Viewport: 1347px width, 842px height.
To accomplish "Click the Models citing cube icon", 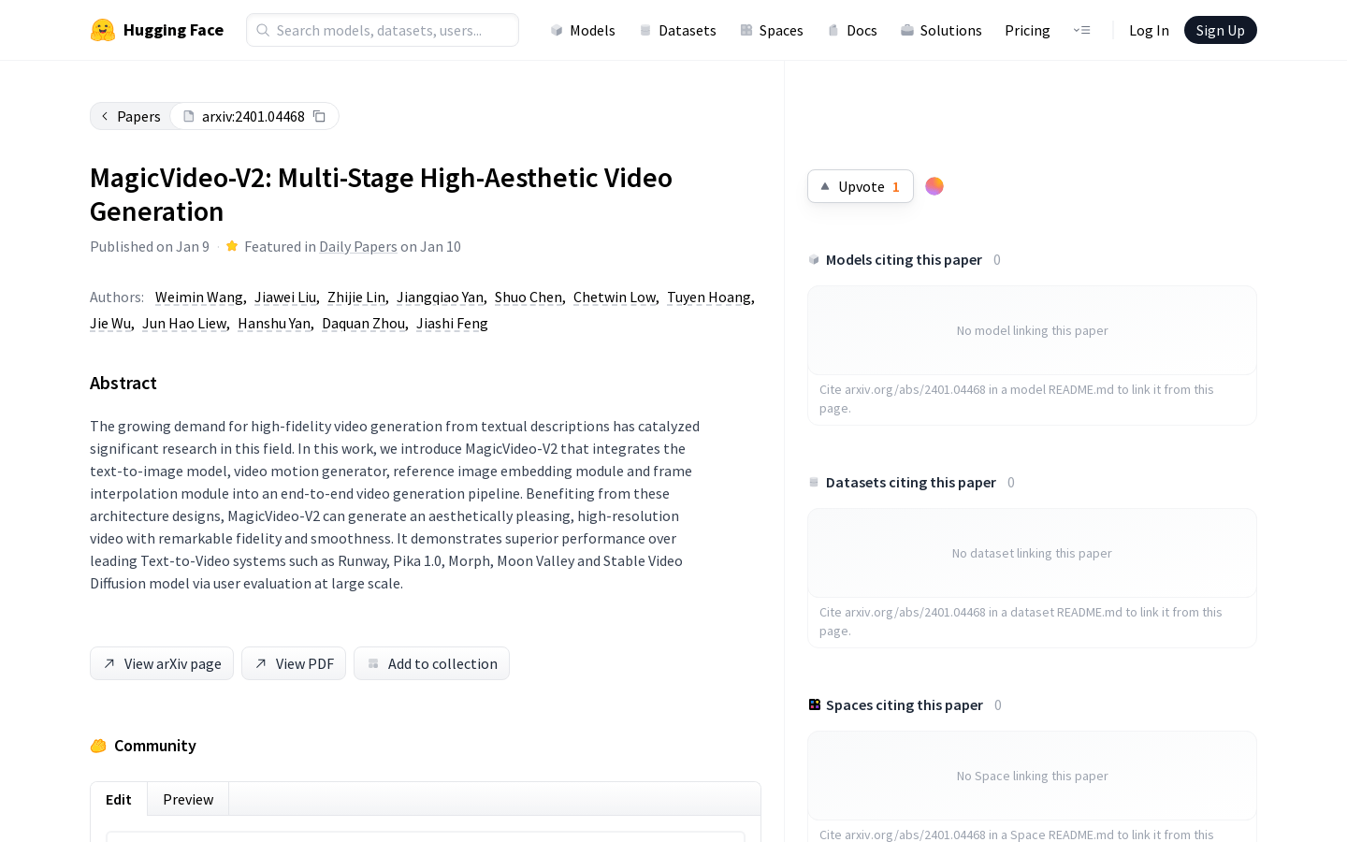I will tap(814, 259).
